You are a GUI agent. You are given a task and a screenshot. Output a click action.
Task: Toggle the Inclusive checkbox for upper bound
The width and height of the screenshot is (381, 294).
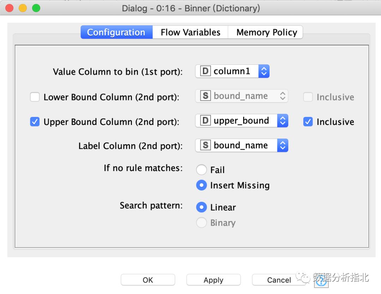click(308, 122)
